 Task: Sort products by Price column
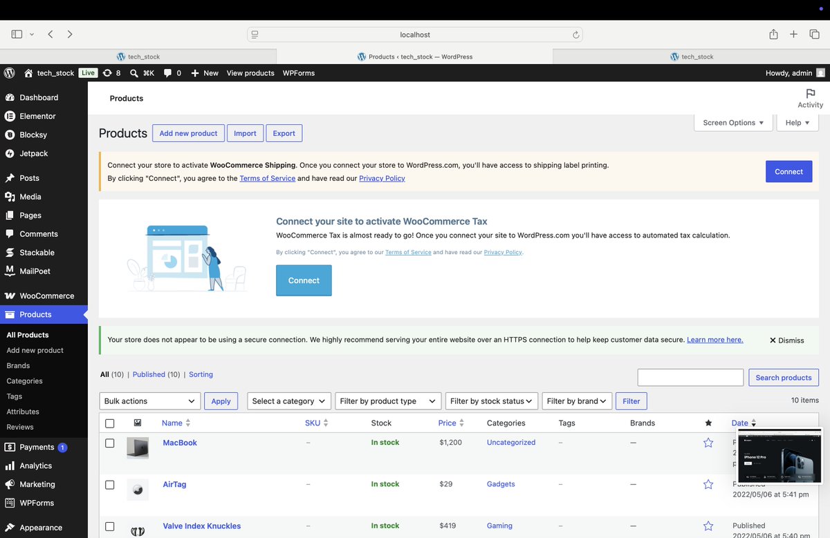coord(451,423)
